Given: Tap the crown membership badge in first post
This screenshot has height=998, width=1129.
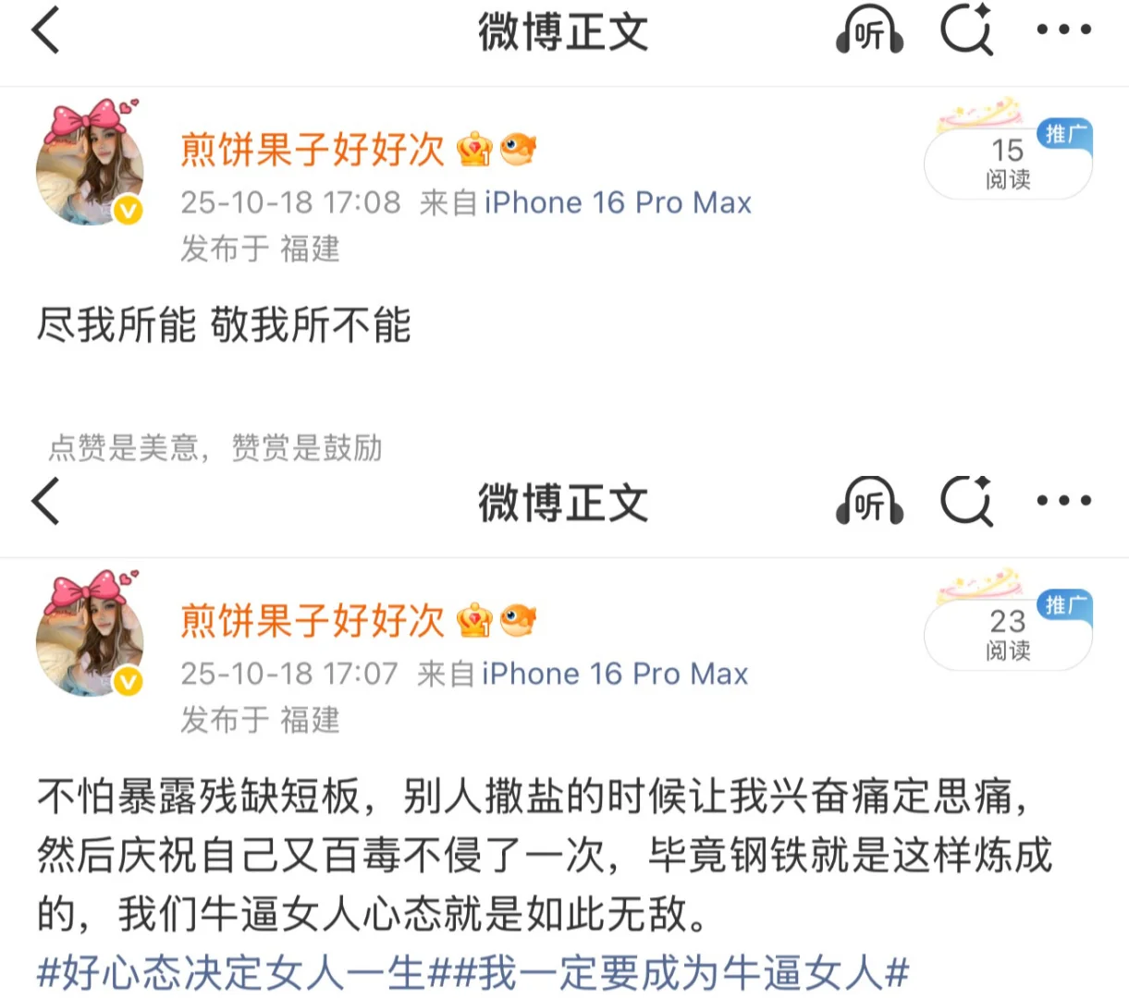Looking at the screenshot, I should (474, 150).
